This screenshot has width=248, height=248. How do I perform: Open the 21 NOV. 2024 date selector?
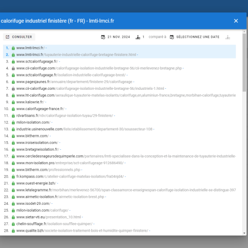pyautogui.click(x=116, y=37)
